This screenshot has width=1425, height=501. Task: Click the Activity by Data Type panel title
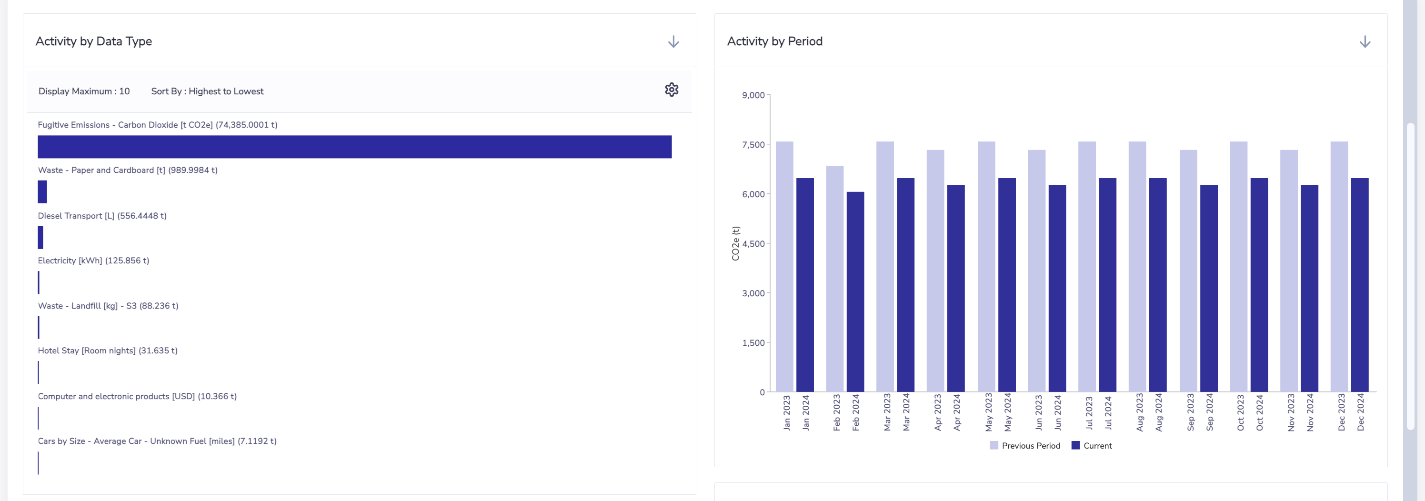pos(93,41)
